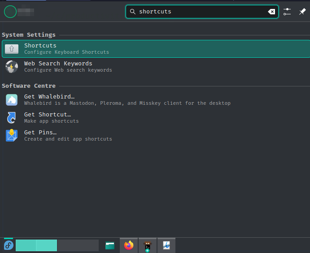Screen dimensions: 310x253
Task: Click the Web Search Keywords lightning icon
Action: pos(12,67)
